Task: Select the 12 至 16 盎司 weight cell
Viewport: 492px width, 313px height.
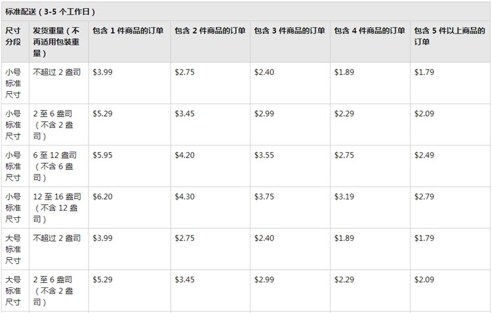Action: tap(57, 208)
